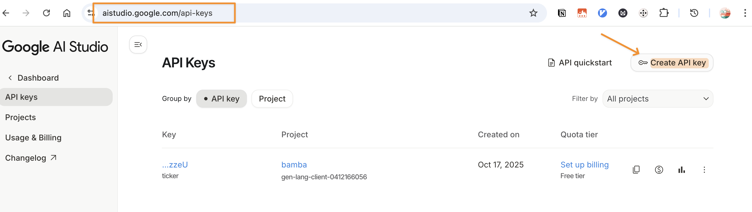
Task: Click the Notion extension icon
Action: point(562,13)
